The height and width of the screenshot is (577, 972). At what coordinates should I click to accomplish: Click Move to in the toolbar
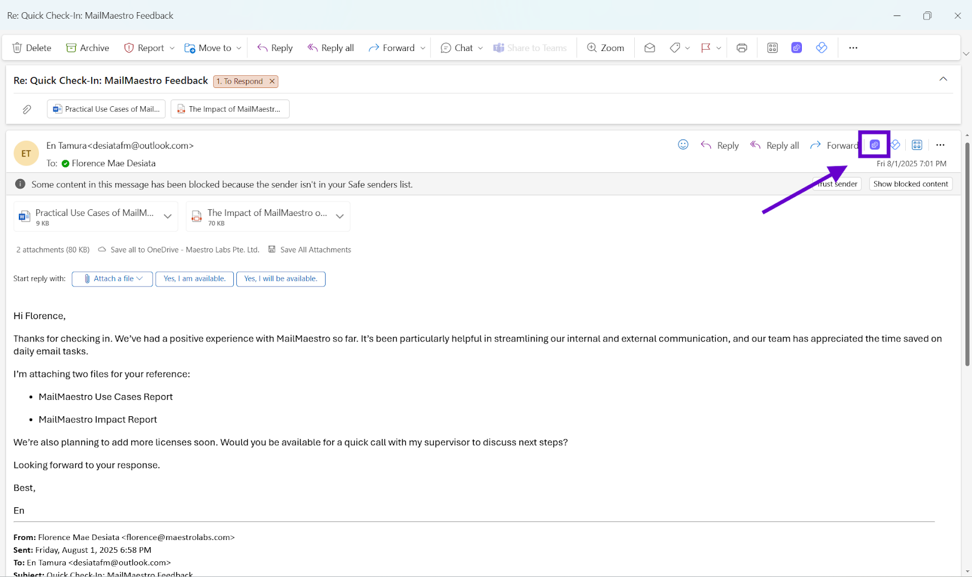pos(208,48)
